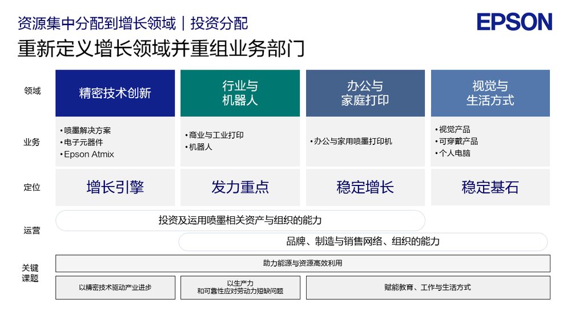This screenshot has width=571, height=319.
Task: Select the slide heading 重新定义增长领域并重组业务部门
Action: click(x=161, y=49)
